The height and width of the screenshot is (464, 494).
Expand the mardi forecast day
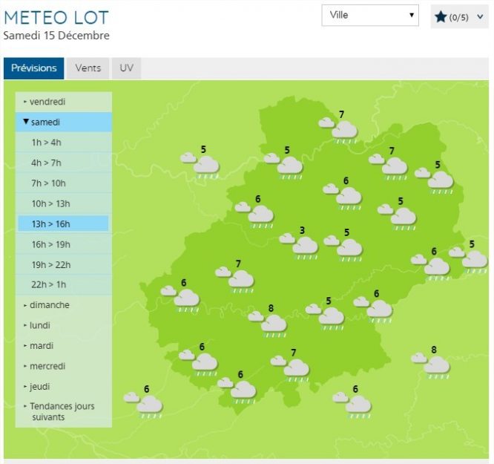click(x=64, y=346)
